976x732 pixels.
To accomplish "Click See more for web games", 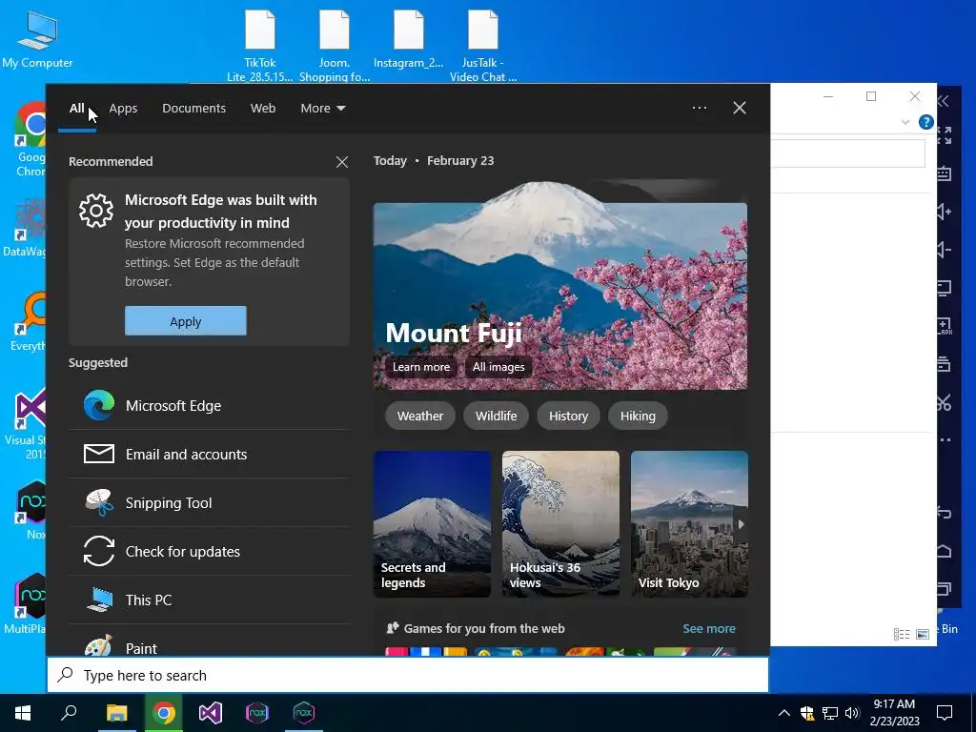I will (709, 629).
